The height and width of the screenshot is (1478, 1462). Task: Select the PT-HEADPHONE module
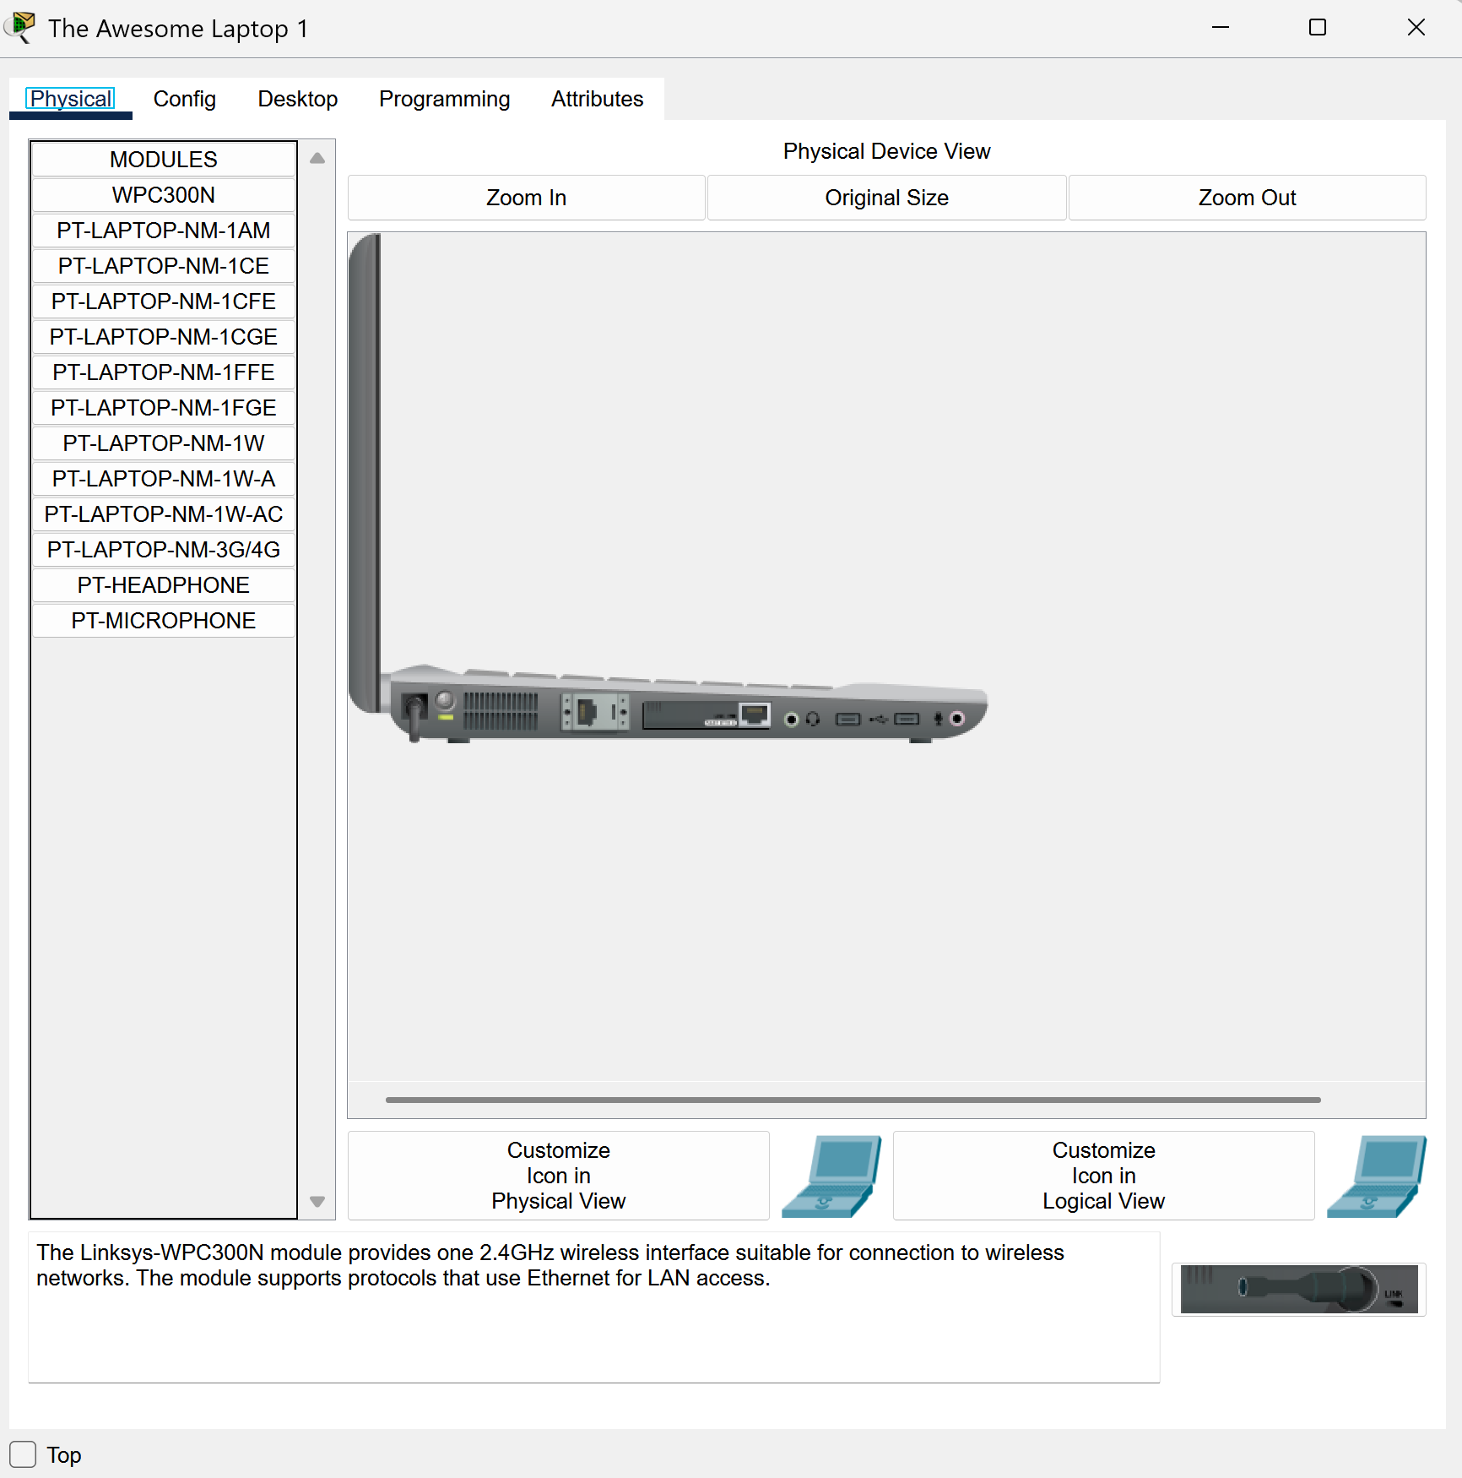tap(164, 585)
